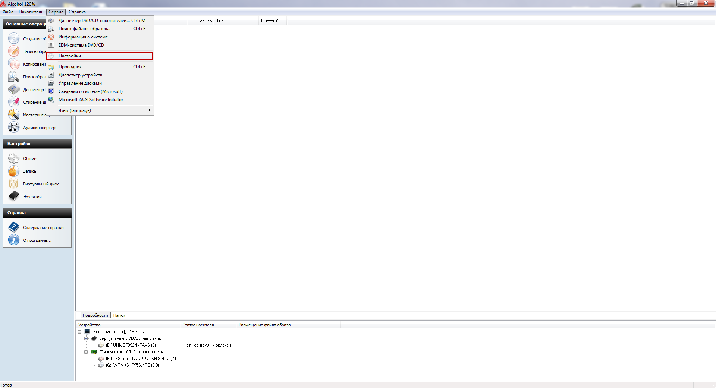Collapse the Физические DVD/CD-накопители node
The height and width of the screenshot is (388, 716).
click(x=86, y=352)
